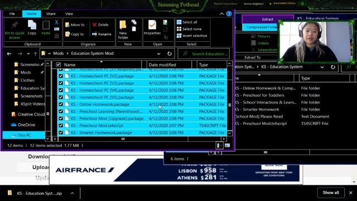The height and width of the screenshot is (201, 357).
Task: Open KS - Preschool for Toddlers folder
Action: pyautogui.click(x=260, y=95)
